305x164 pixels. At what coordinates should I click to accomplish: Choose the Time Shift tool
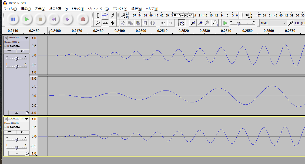105,23
